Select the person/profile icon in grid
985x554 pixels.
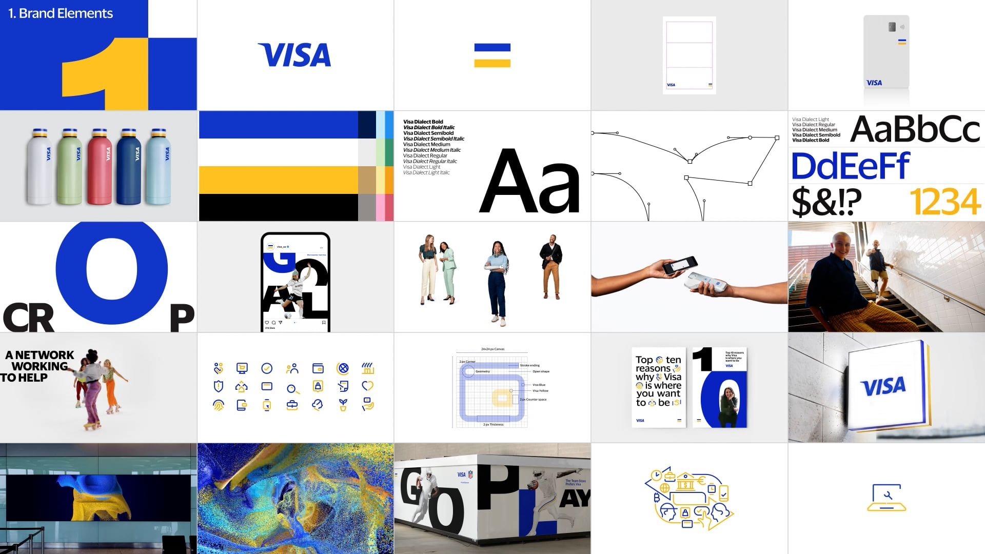pos(292,368)
